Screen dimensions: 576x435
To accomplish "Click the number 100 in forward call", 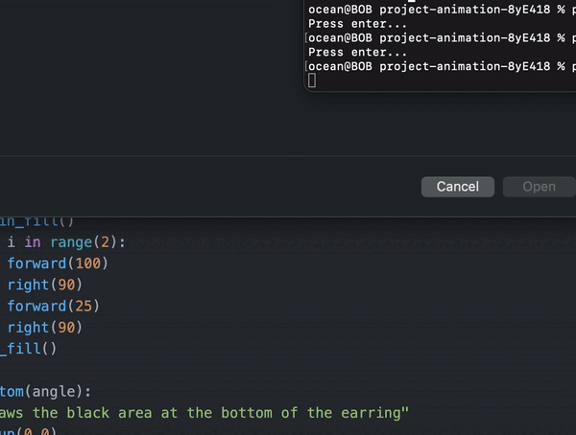I will tap(87, 263).
